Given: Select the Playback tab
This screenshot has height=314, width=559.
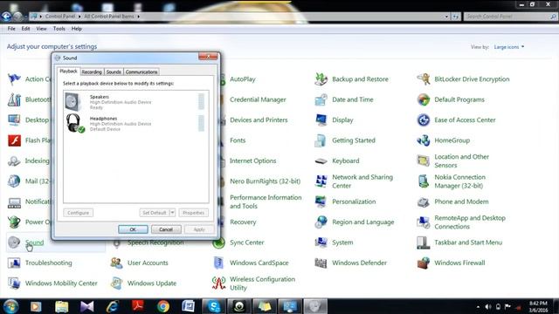Looking at the screenshot, I should tap(68, 72).
